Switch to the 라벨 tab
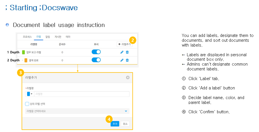The height and width of the screenshot is (132, 259). [39, 37]
